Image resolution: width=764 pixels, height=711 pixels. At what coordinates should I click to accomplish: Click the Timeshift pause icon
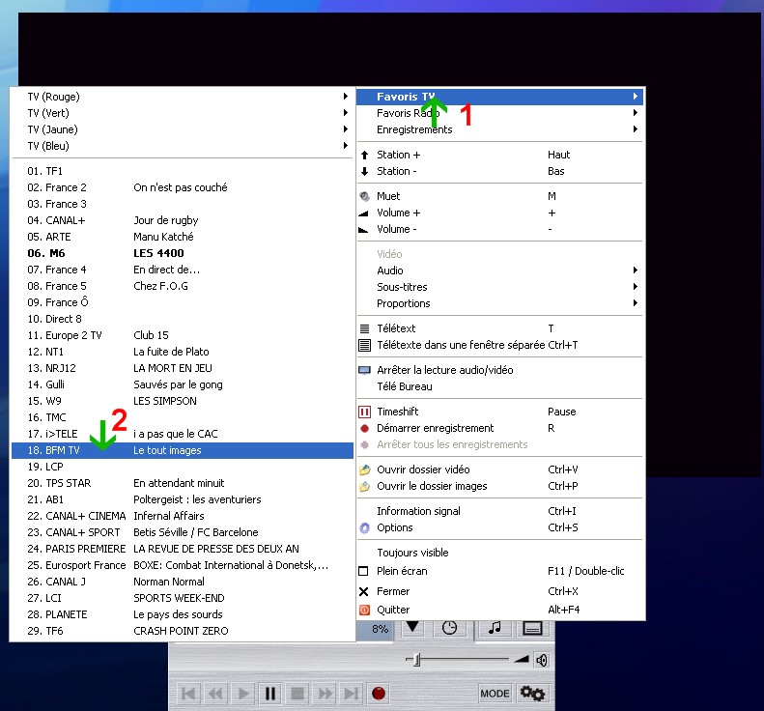click(x=364, y=412)
